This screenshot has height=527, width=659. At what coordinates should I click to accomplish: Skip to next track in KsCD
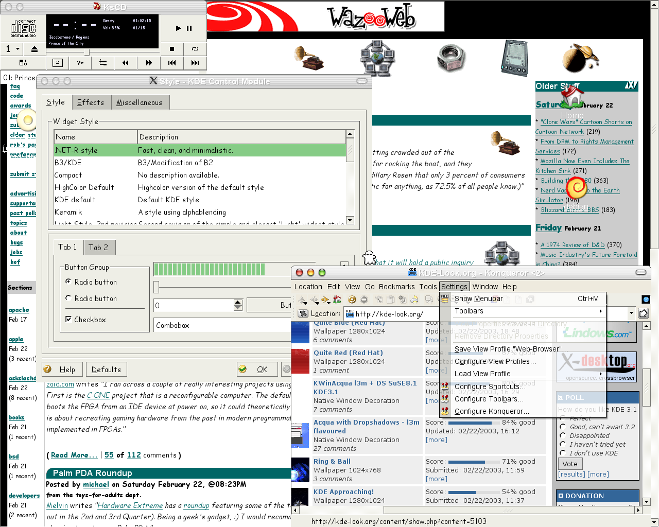(195, 63)
